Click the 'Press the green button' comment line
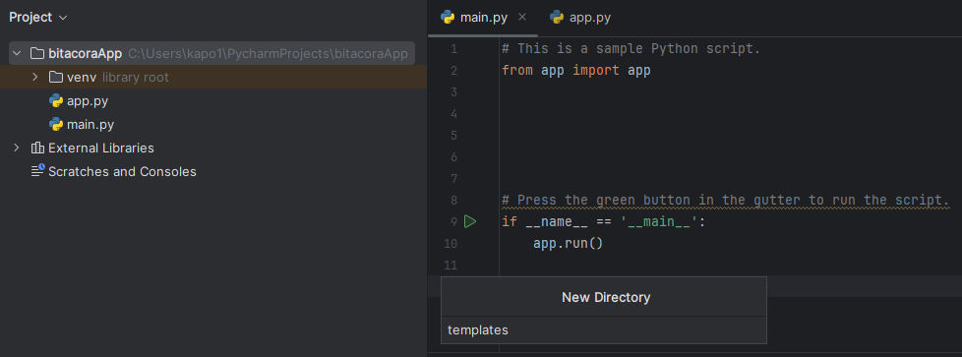Image resolution: width=962 pixels, height=357 pixels. pyautogui.click(x=726, y=200)
